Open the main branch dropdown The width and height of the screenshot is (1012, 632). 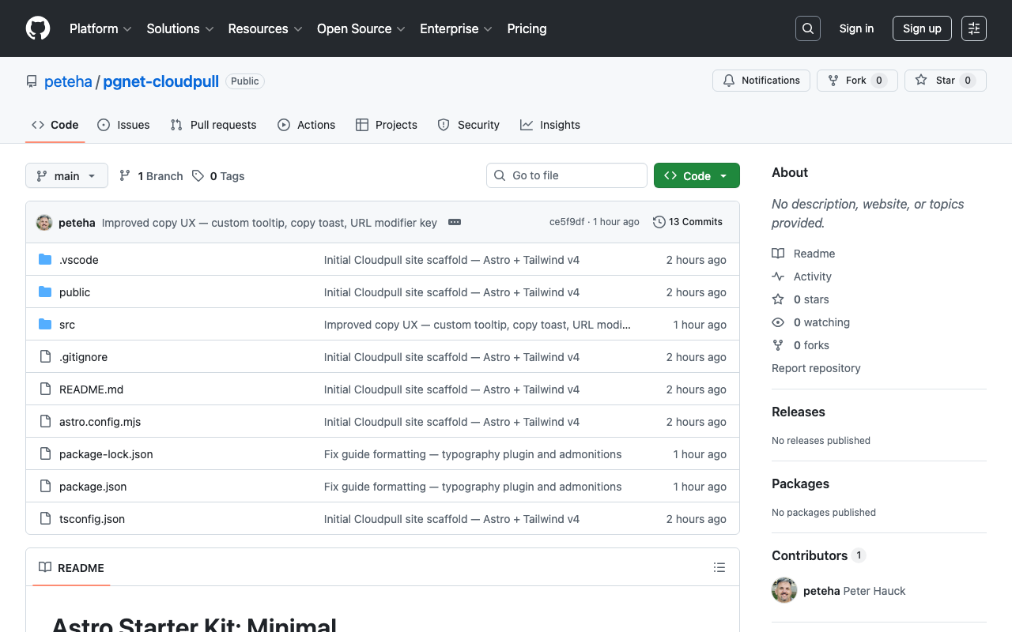click(66, 175)
